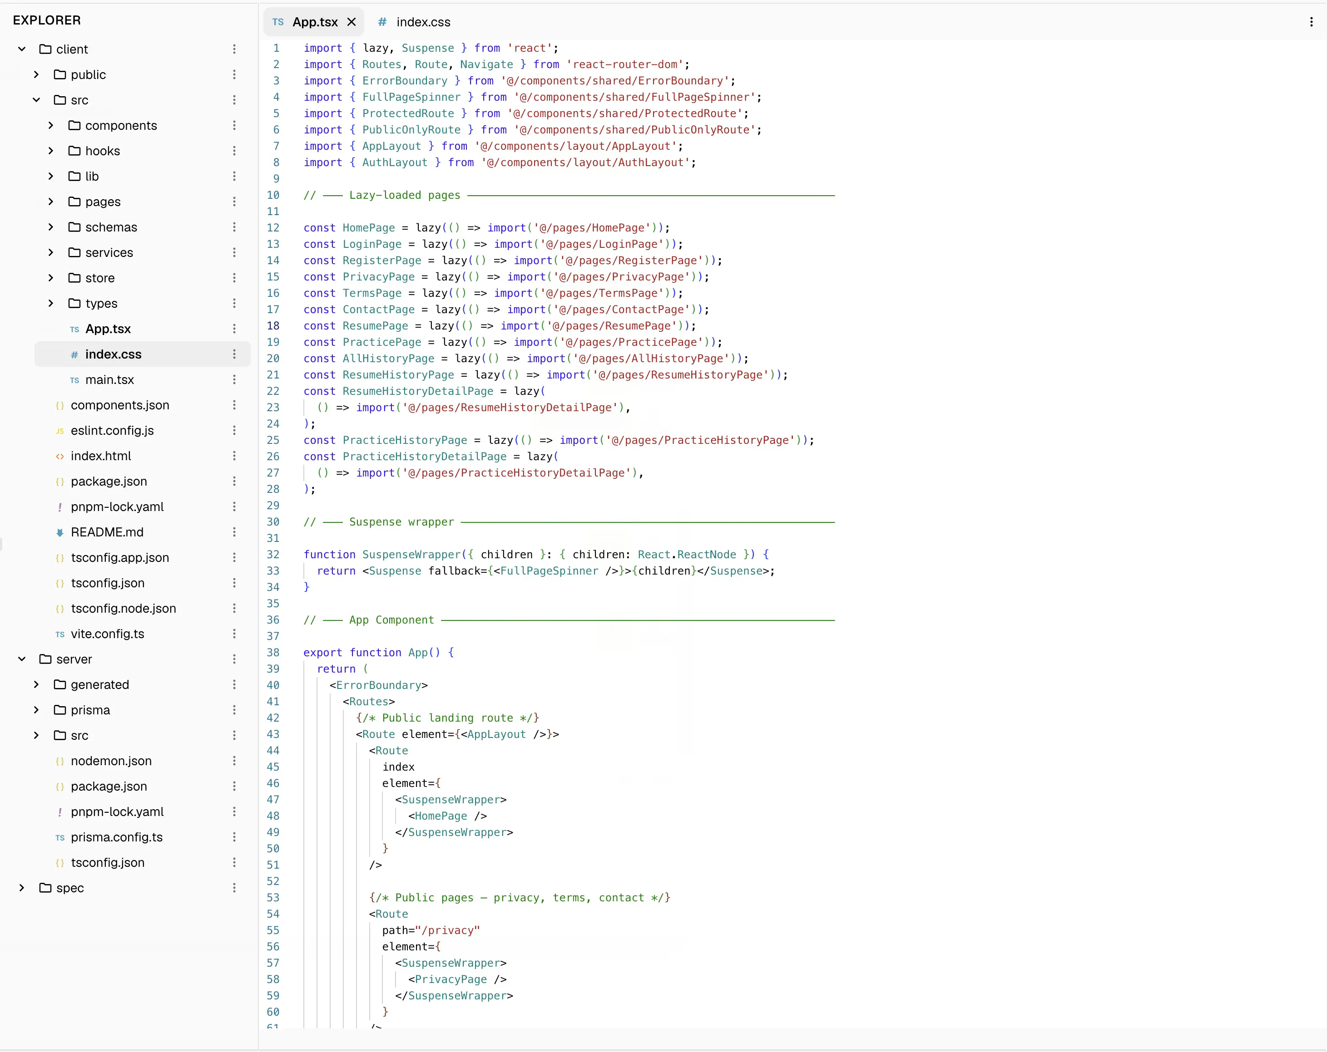Click line number 18 in the gutter
The height and width of the screenshot is (1052, 1327).
click(x=273, y=326)
